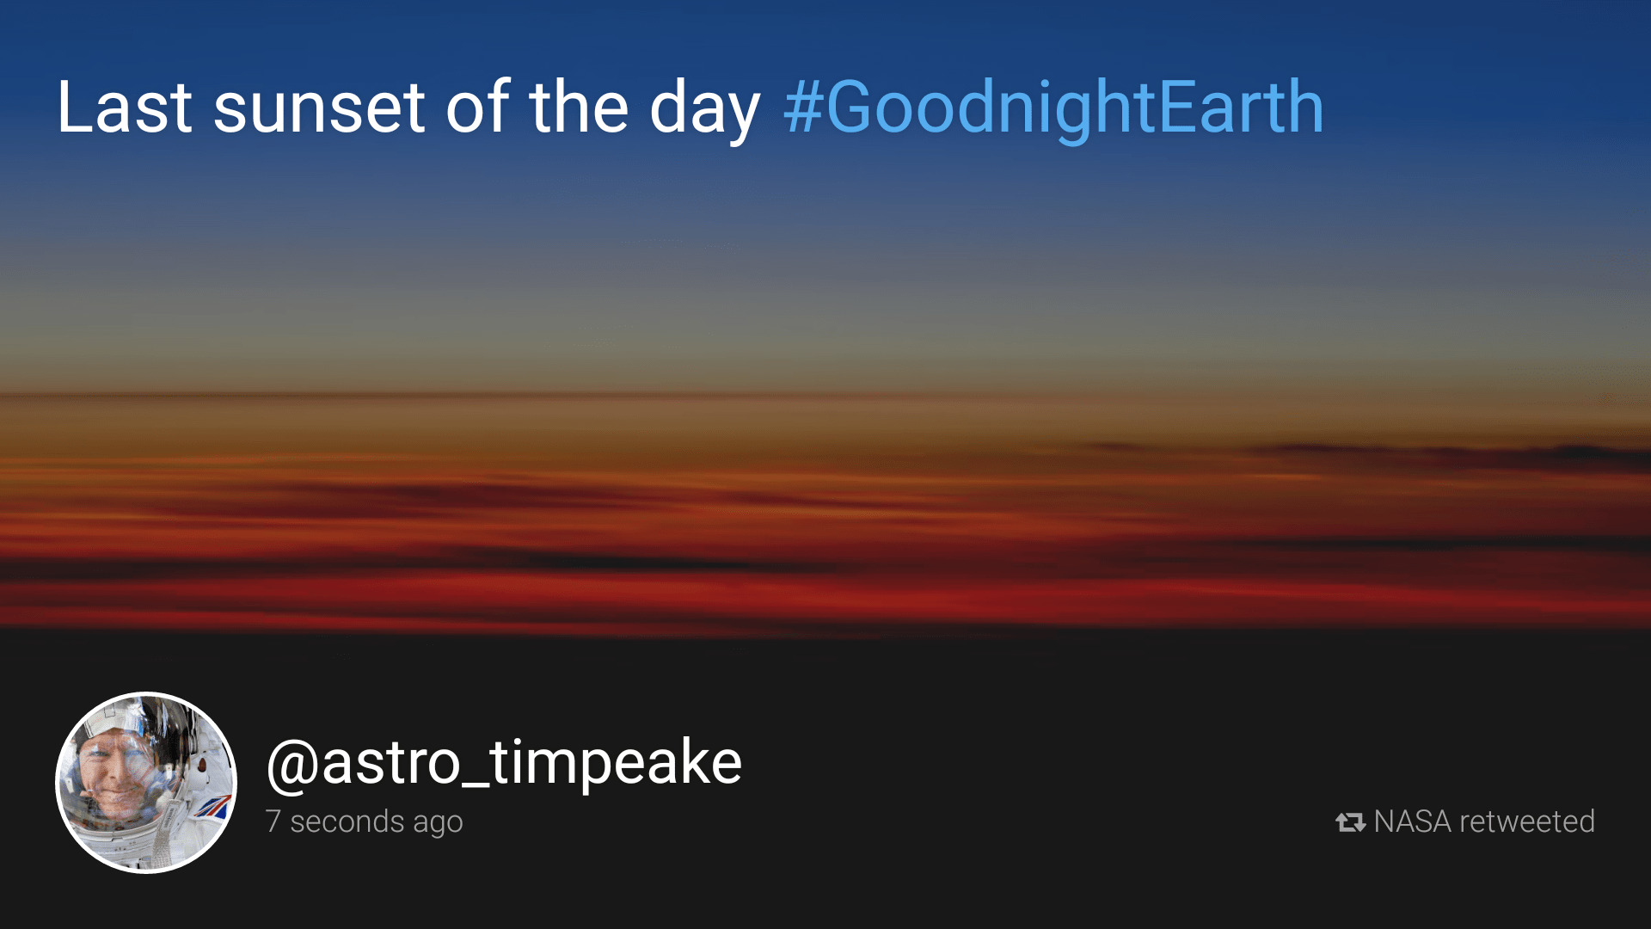Click the "7 seconds ago" timestamp
Image resolution: width=1651 pixels, height=929 pixels.
[364, 821]
